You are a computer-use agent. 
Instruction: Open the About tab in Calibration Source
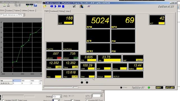click(x=31, y=10)
